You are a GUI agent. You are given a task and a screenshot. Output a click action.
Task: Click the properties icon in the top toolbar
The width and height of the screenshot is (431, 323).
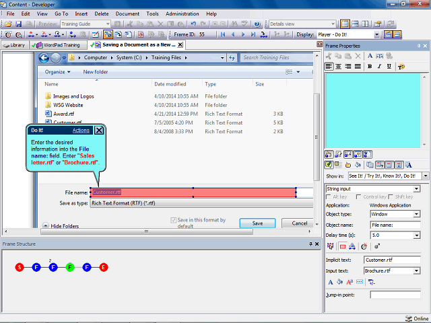378,24
